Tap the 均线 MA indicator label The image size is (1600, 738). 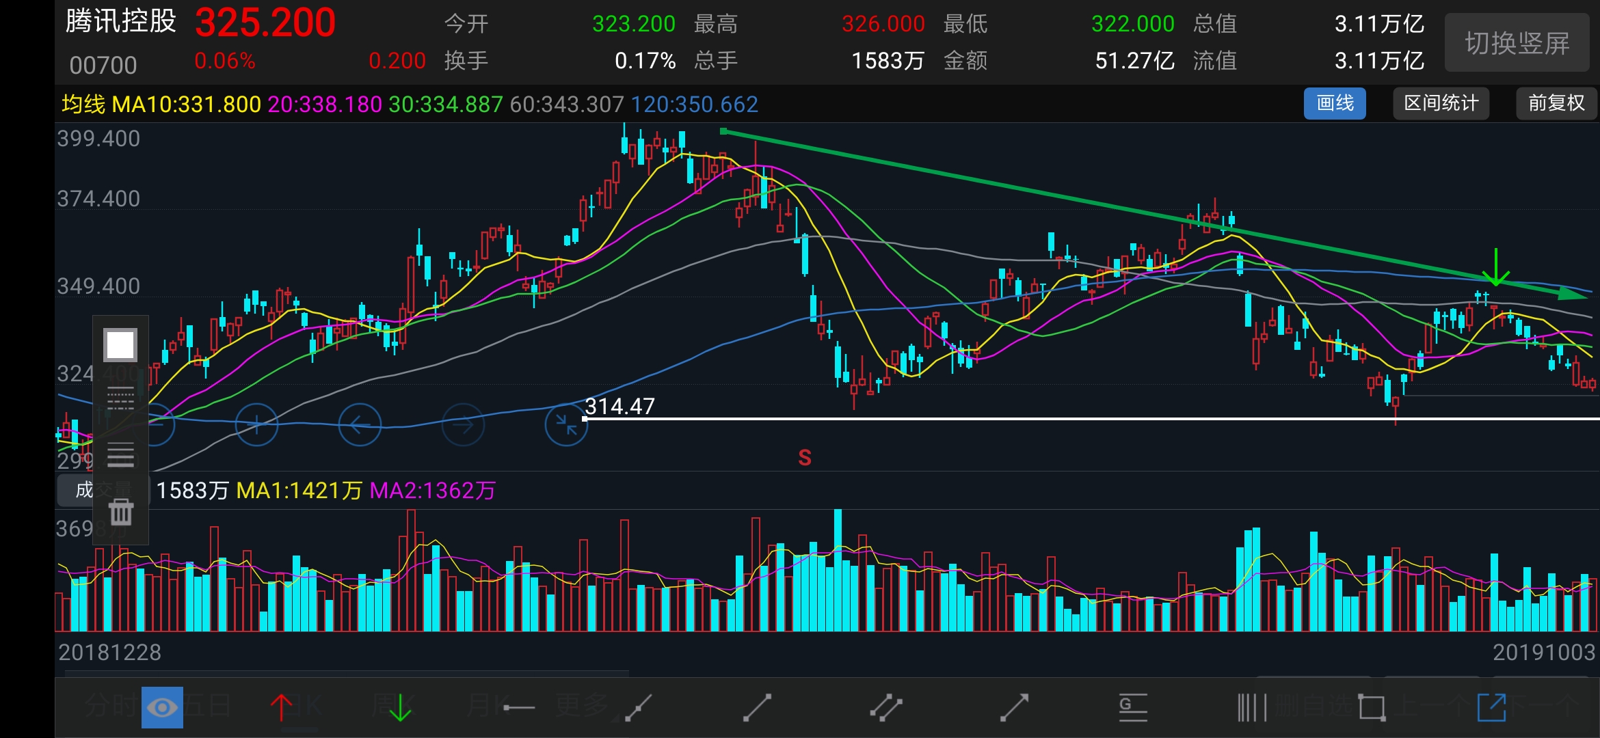(83, 105)
